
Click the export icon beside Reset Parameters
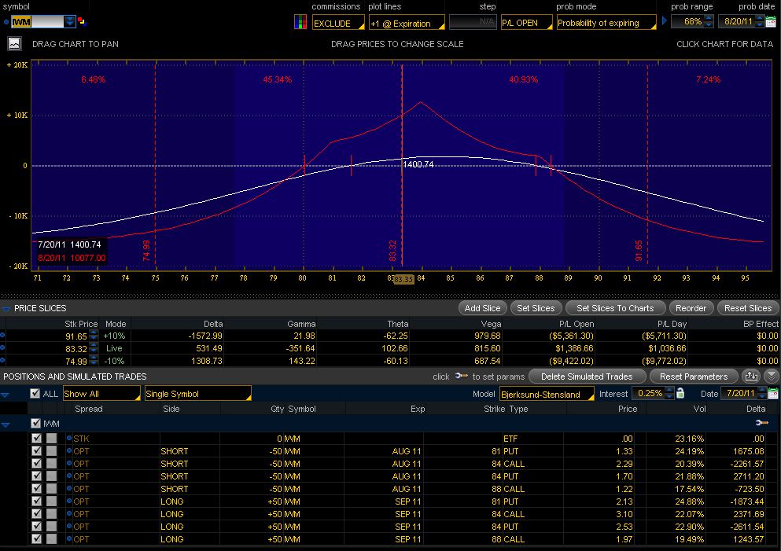coord(751,377)
